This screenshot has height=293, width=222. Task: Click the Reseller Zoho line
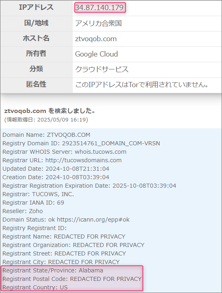pos(23,211)
